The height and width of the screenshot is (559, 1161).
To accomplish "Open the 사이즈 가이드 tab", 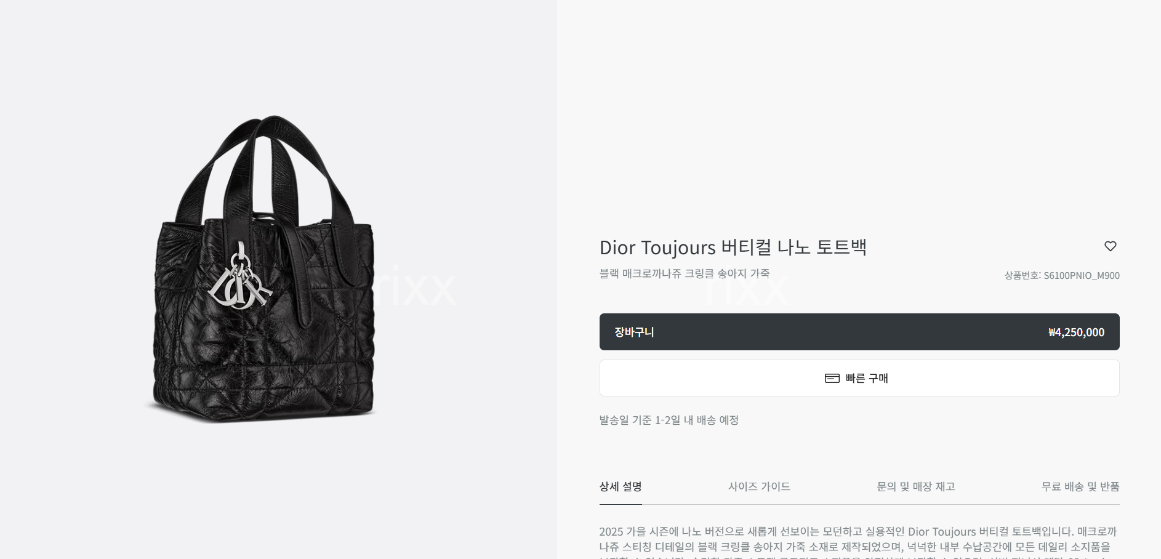I will tap(759, 486).
